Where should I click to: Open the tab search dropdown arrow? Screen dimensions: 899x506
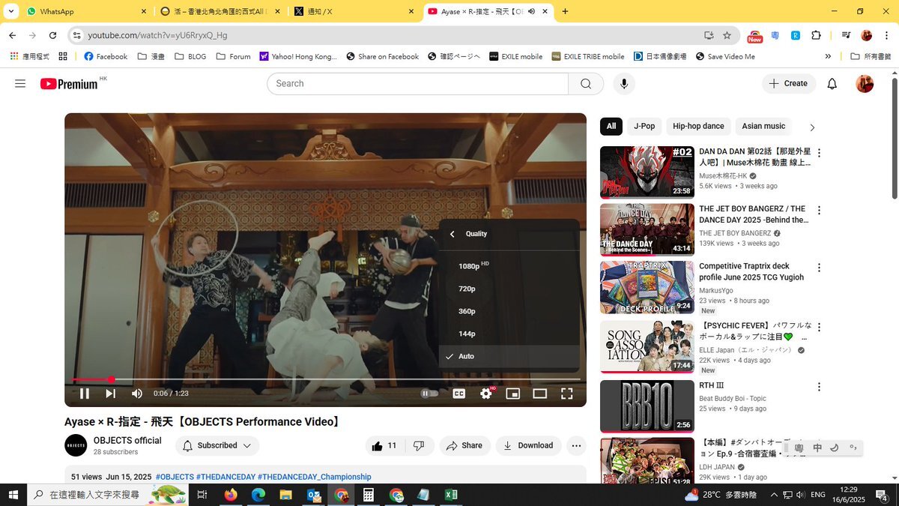tap(11, 12)
